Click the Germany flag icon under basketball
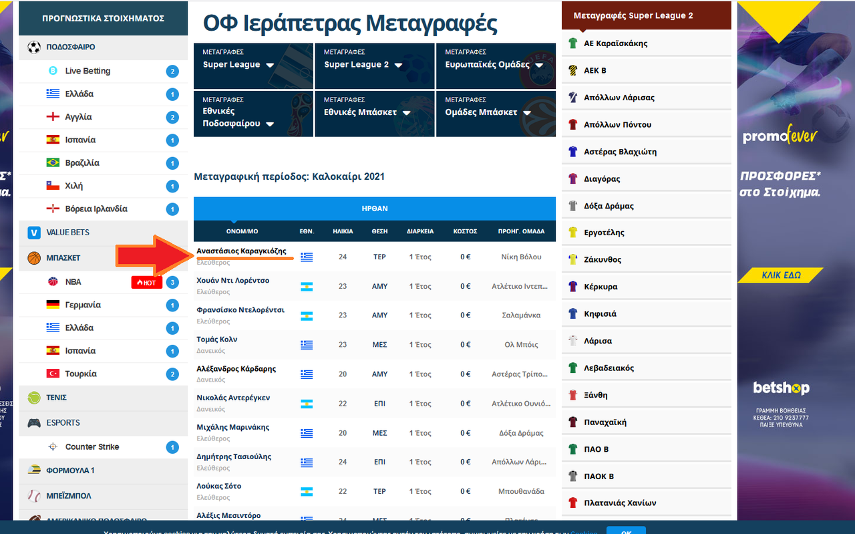 [x=53, y=305]
